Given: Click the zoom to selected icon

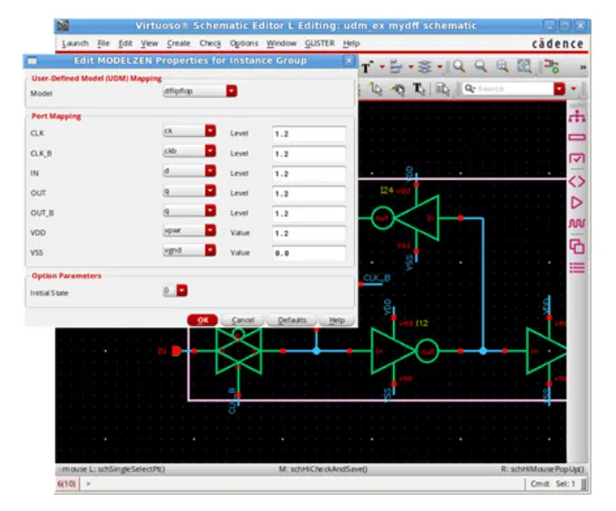Looking at the screenshot, I should pyautogui.click(x=525, y=66).
